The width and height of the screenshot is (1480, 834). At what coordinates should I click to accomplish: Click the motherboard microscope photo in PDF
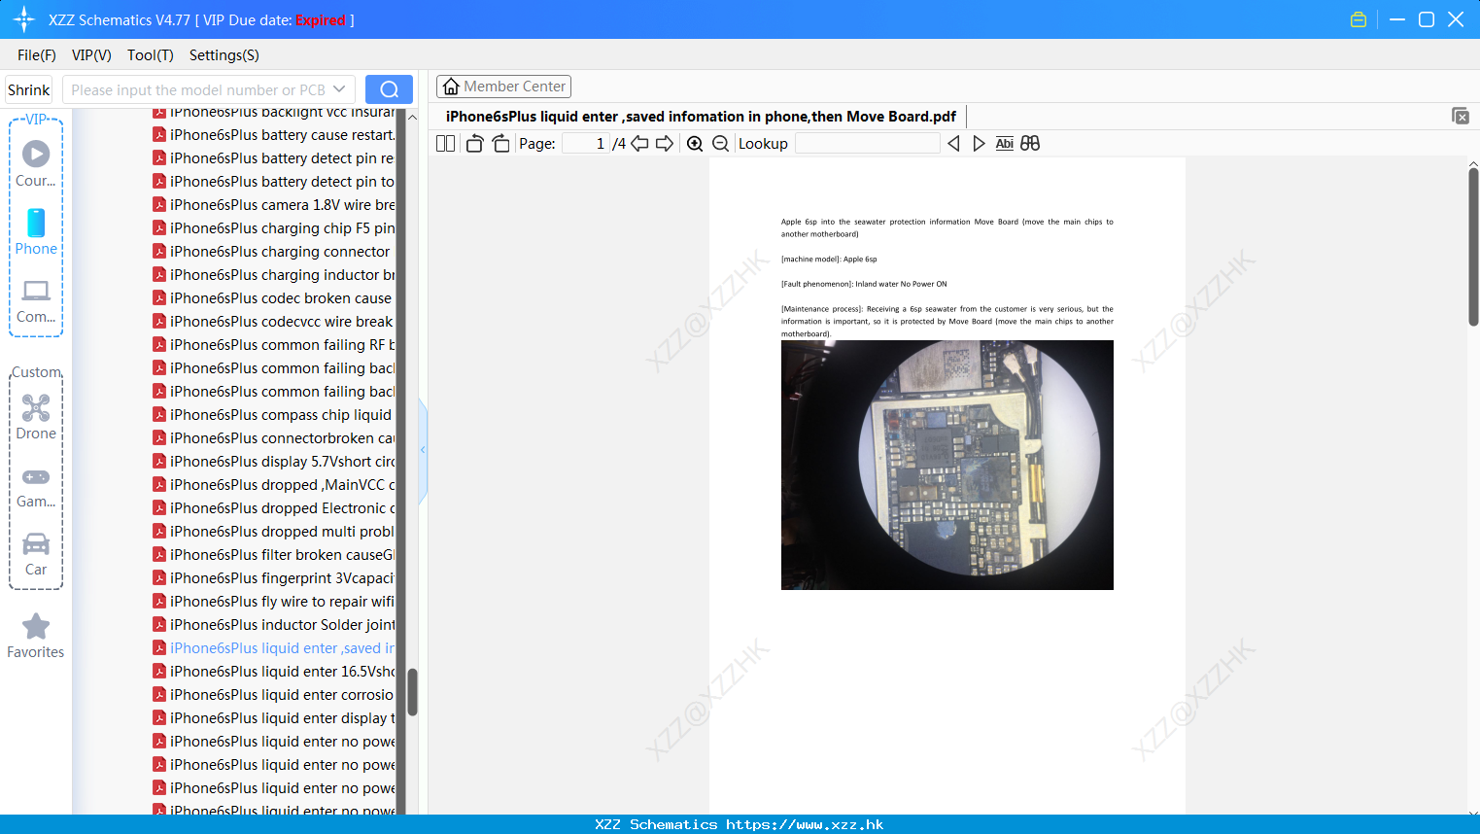point(947,465)
